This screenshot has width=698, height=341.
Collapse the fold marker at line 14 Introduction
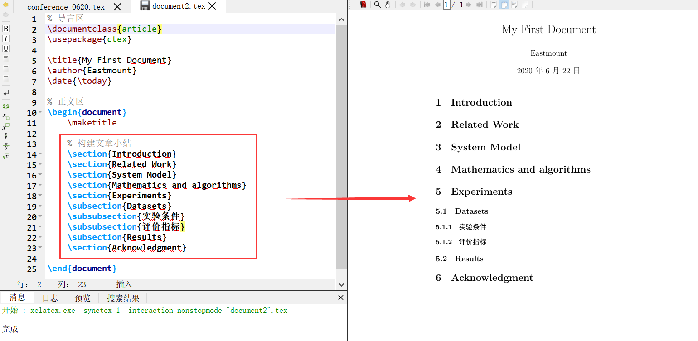click(40, 154)
